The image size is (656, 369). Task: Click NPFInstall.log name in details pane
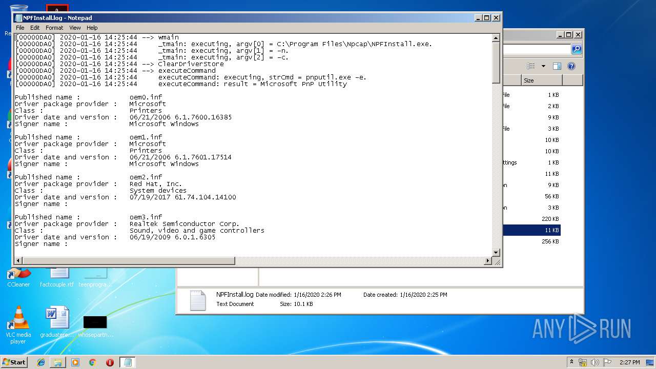click(x=235, y=295)
